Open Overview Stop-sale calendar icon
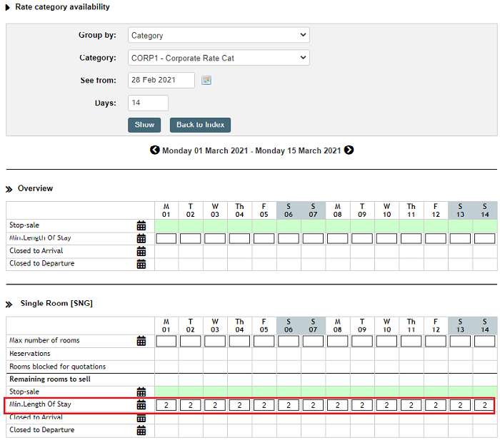The width and height of the screenshot is (500, 440). [x=141, y=225]
